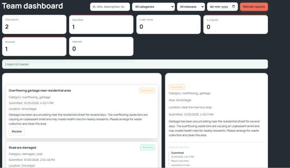Screen dimensions: 290x168
Task: Select the Total reports stat card
Action: [34, 24]
